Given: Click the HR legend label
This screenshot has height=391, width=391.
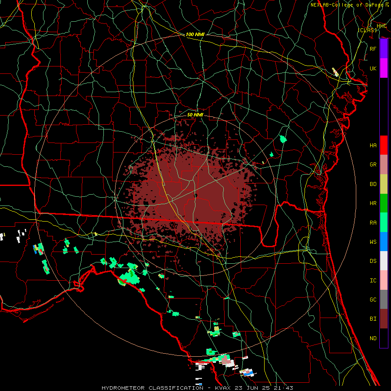Looking at the screenshot, I should tap(373, 203).
